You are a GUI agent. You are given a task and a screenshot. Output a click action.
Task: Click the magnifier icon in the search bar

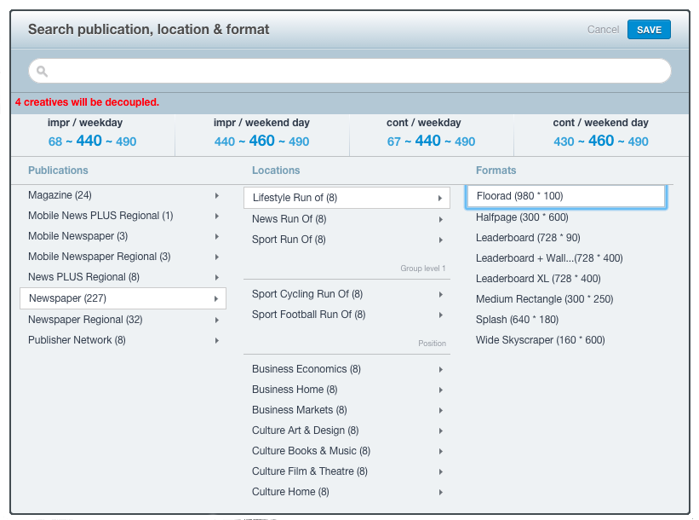tap(42, 71)
